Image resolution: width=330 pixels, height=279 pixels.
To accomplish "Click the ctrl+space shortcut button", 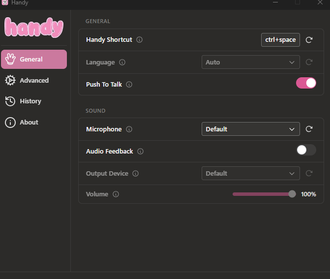I will (280, 40).
